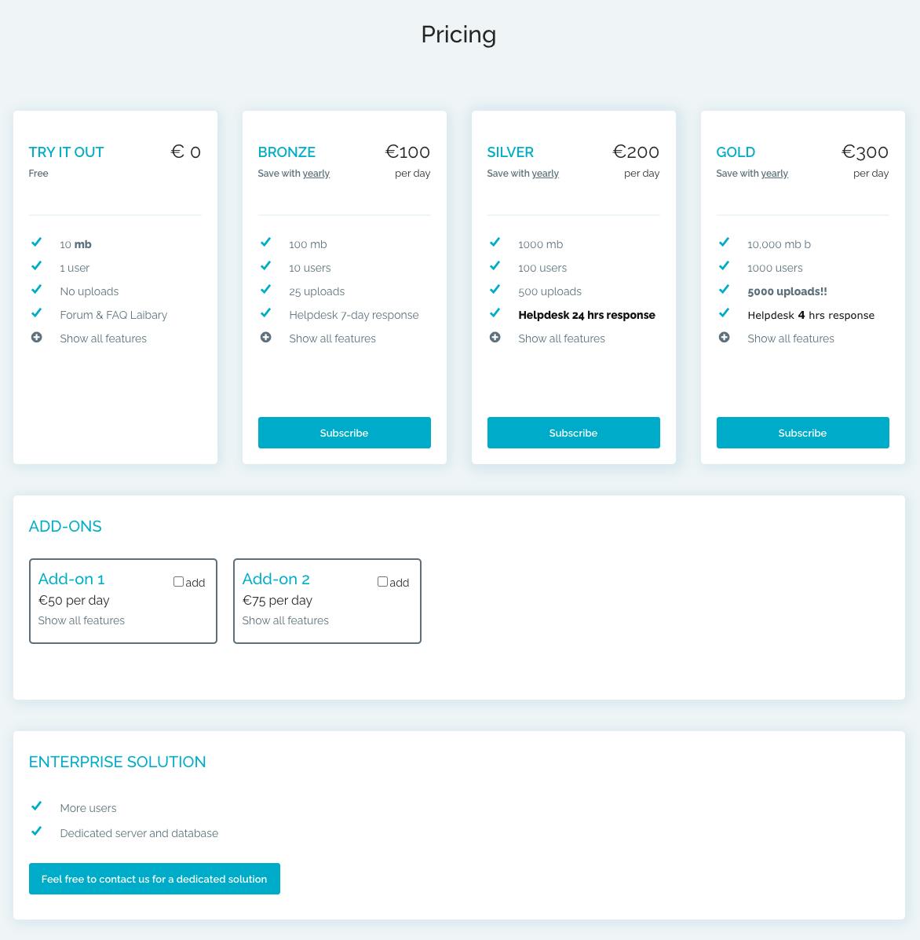Click the €50 per day price for Add-on 1
This screenshot has width=920, height=940.
[x=74, y=600]
